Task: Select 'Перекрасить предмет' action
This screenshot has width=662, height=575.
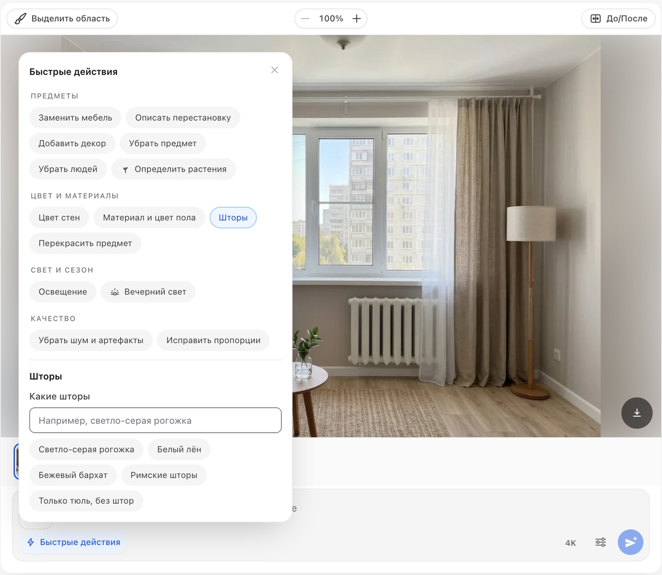Action: [85, 243]
